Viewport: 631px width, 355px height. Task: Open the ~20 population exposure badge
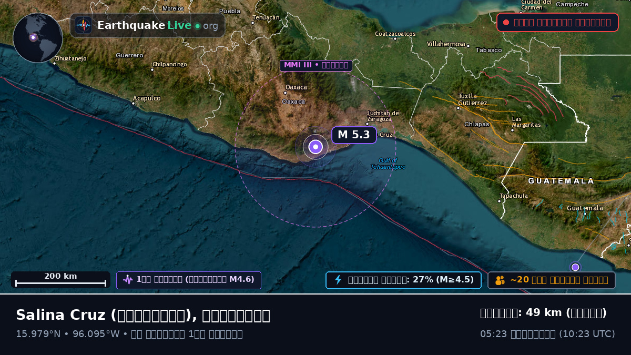(x=552, y=280)
